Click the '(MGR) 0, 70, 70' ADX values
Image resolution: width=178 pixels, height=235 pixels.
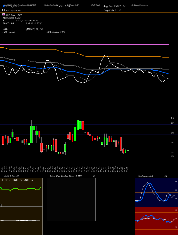pos(35,29)
